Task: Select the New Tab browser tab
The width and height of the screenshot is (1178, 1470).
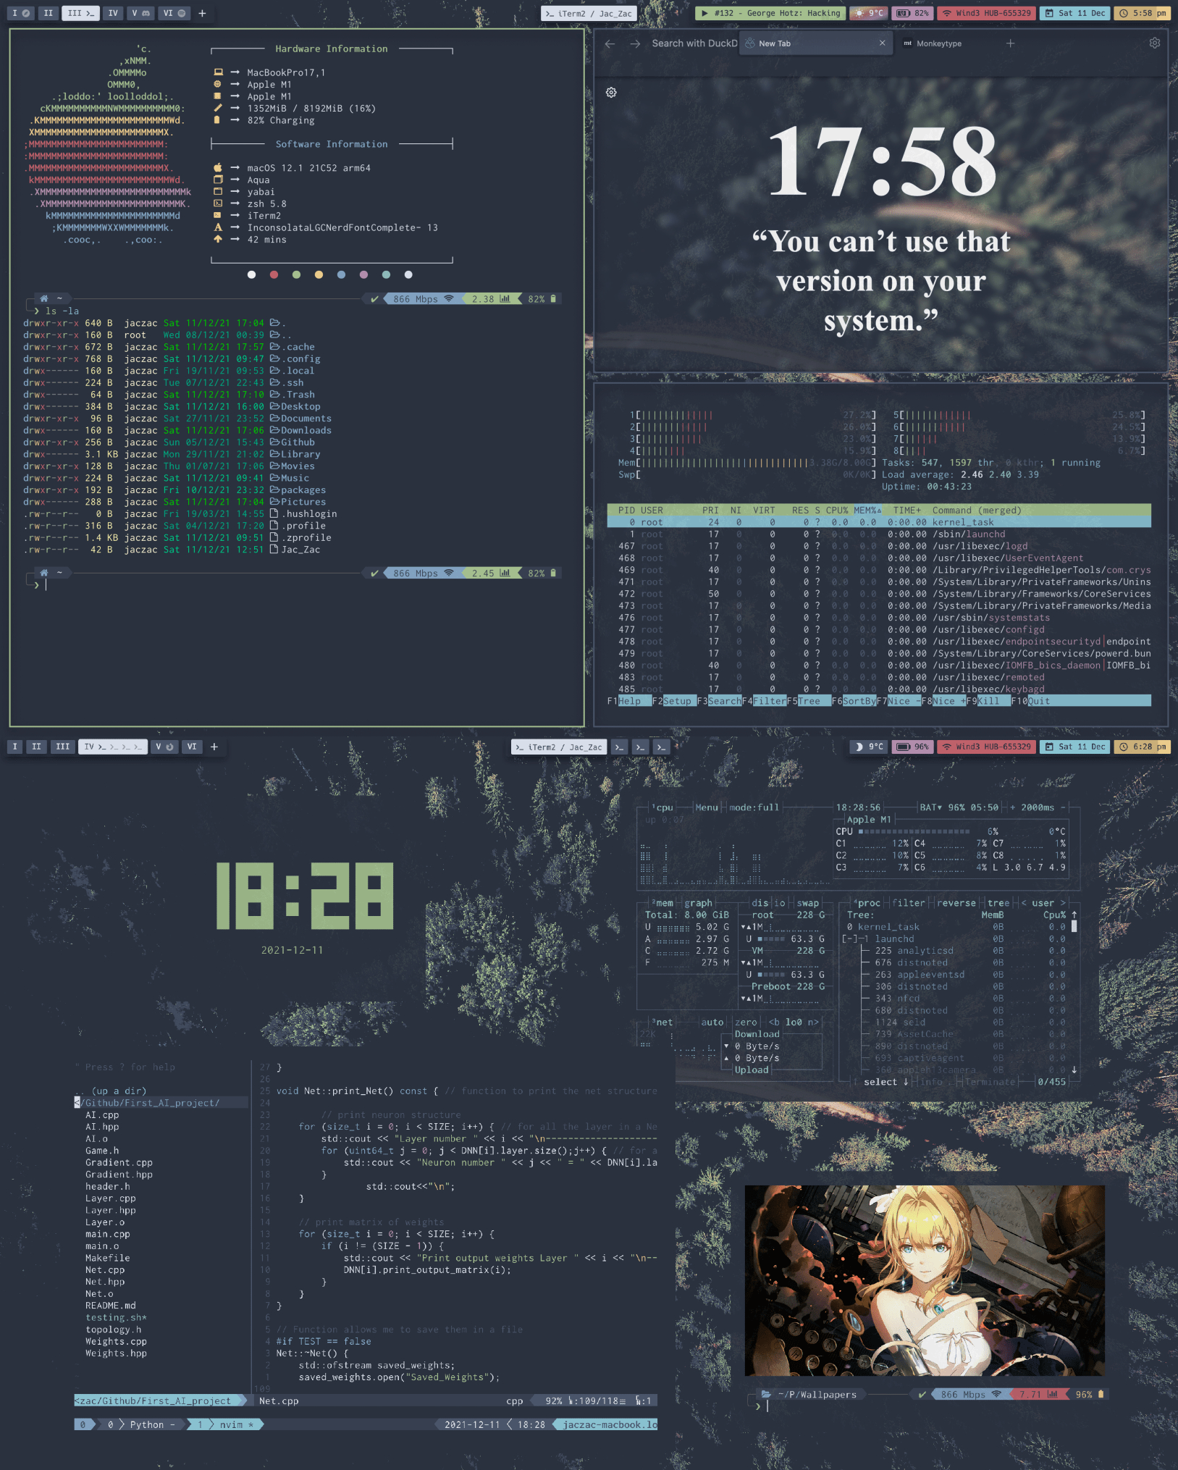Action: point(815,43)
